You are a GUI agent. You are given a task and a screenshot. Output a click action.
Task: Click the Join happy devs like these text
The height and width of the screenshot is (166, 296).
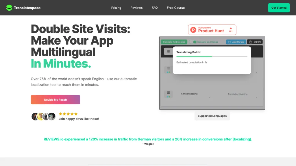tap(79, 119)
